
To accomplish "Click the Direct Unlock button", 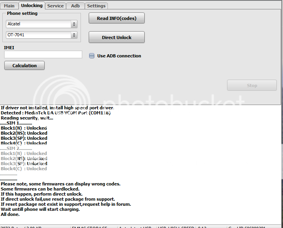I will click(x=116, y=37).
